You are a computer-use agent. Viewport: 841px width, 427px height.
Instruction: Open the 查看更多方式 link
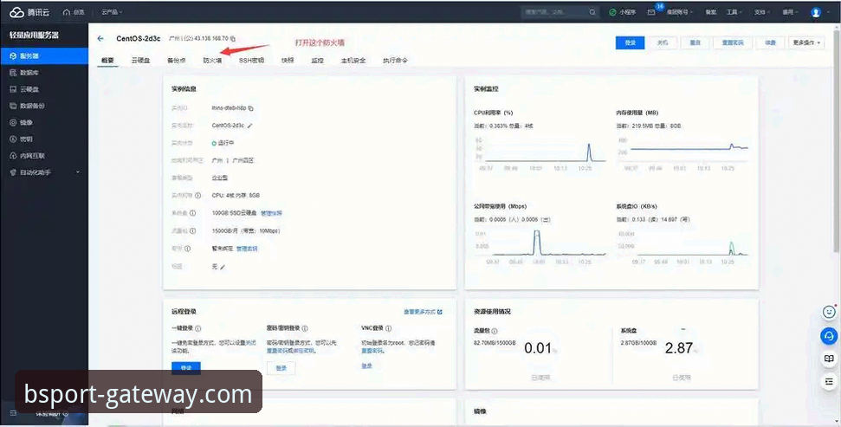424,312
